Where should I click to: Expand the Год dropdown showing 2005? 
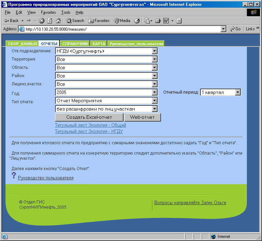155,92
